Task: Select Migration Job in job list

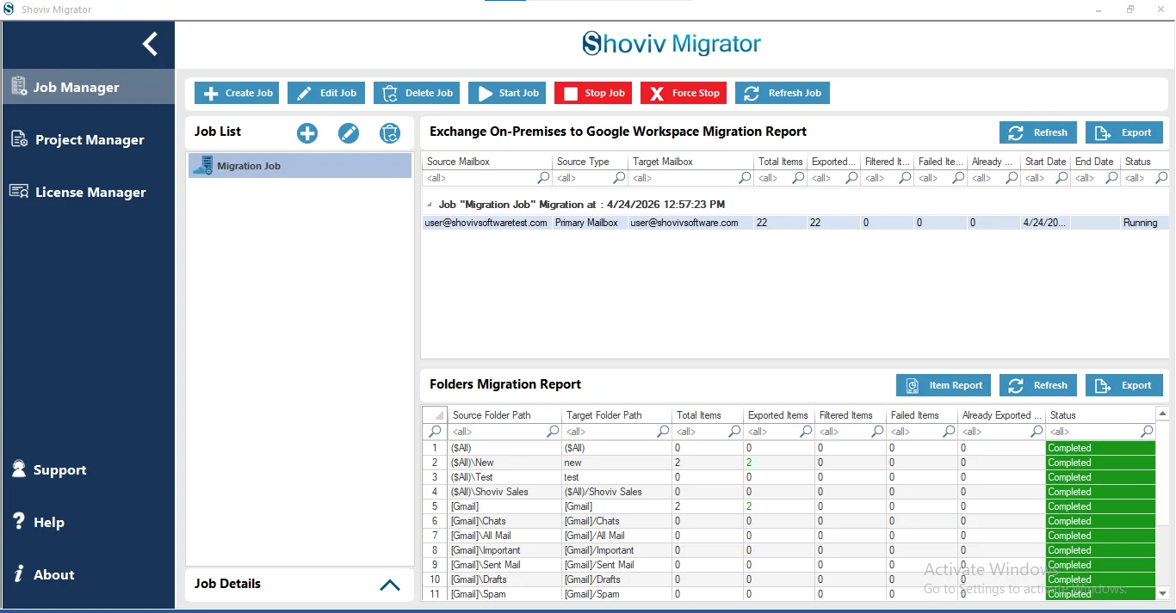Action: point(300,166)
